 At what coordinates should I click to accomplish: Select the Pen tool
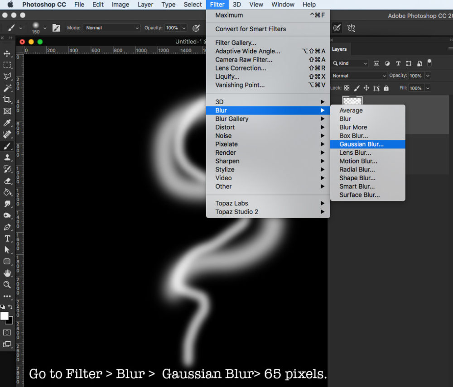click(x=7, y=227)
